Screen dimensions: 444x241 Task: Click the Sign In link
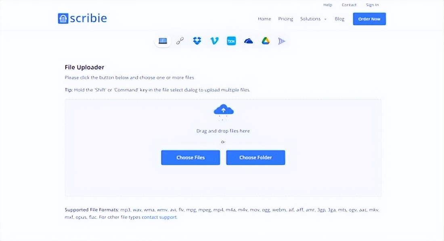(372, 5)
